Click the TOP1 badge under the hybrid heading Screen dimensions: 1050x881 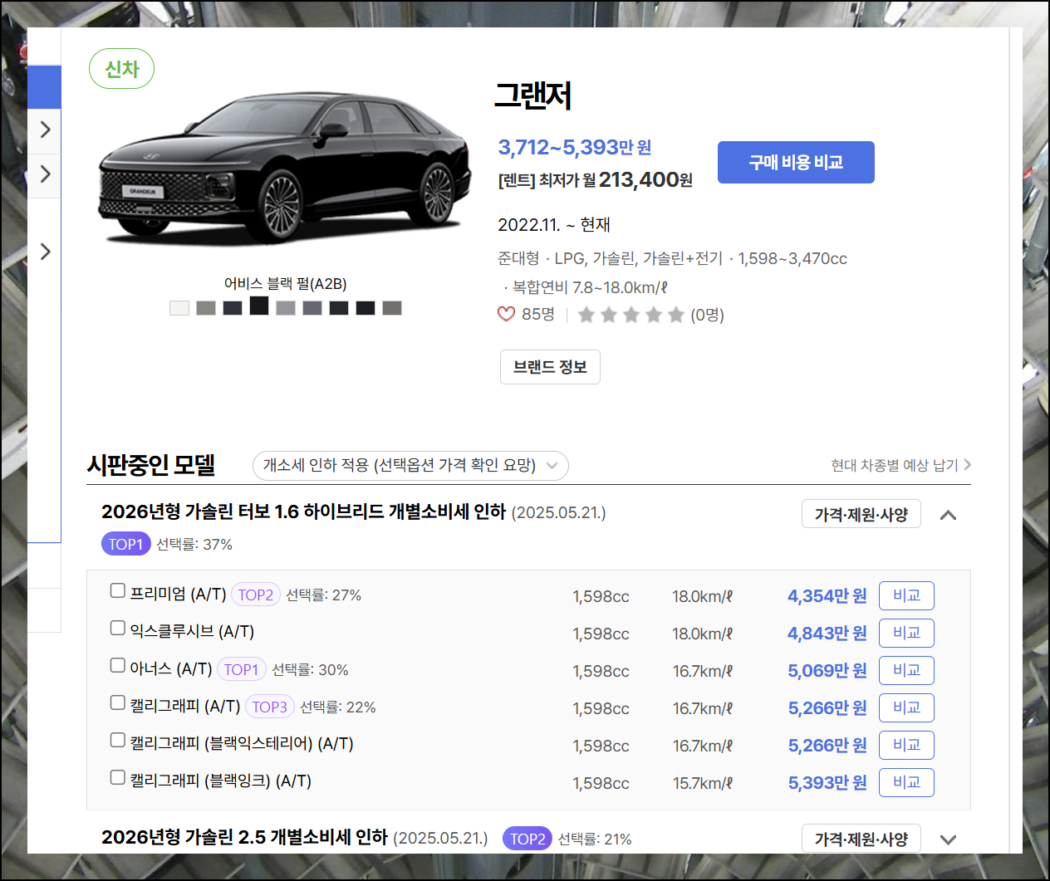click(x=125, y=544)
